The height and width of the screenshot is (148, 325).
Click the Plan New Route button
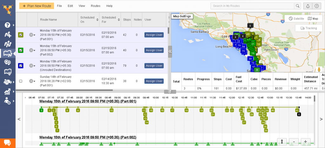click(x=36, y=6)
